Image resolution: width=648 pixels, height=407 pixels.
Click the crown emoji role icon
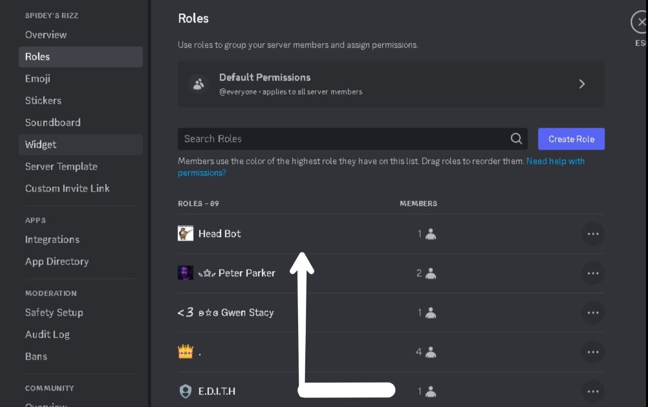(185, 352)
